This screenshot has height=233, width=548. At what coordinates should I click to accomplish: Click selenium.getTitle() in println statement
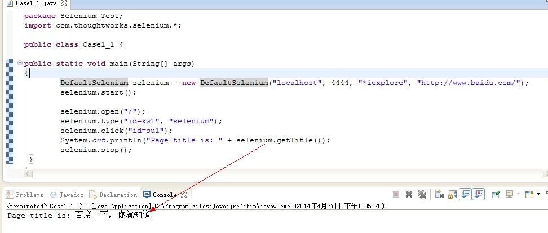point(281,140)
